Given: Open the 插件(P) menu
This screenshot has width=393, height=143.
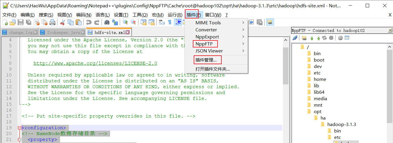Looking at the screenshot, I should coord(193,15).
